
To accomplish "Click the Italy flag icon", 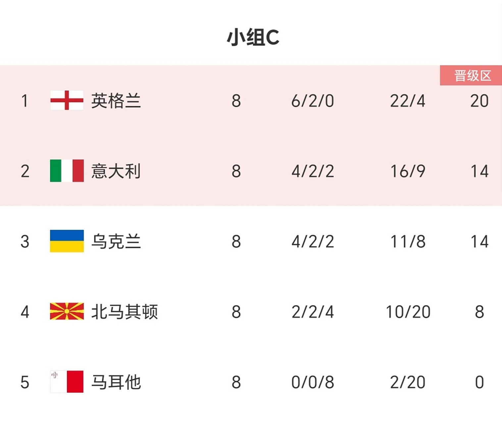I will point(67,171).
